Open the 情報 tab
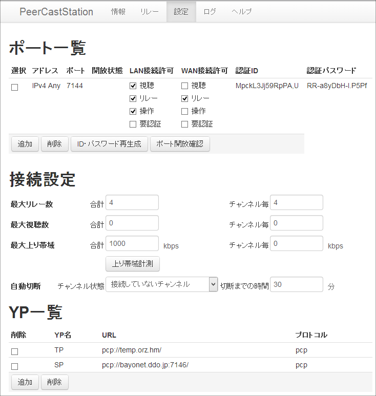Screen dimensions: 376x396 (x=118, y=12)
